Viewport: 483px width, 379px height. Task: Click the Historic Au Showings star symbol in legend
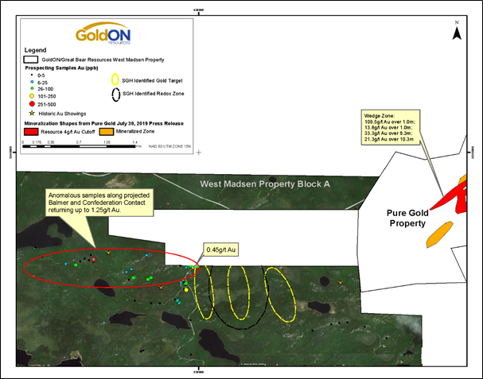[x=32, y=113]
